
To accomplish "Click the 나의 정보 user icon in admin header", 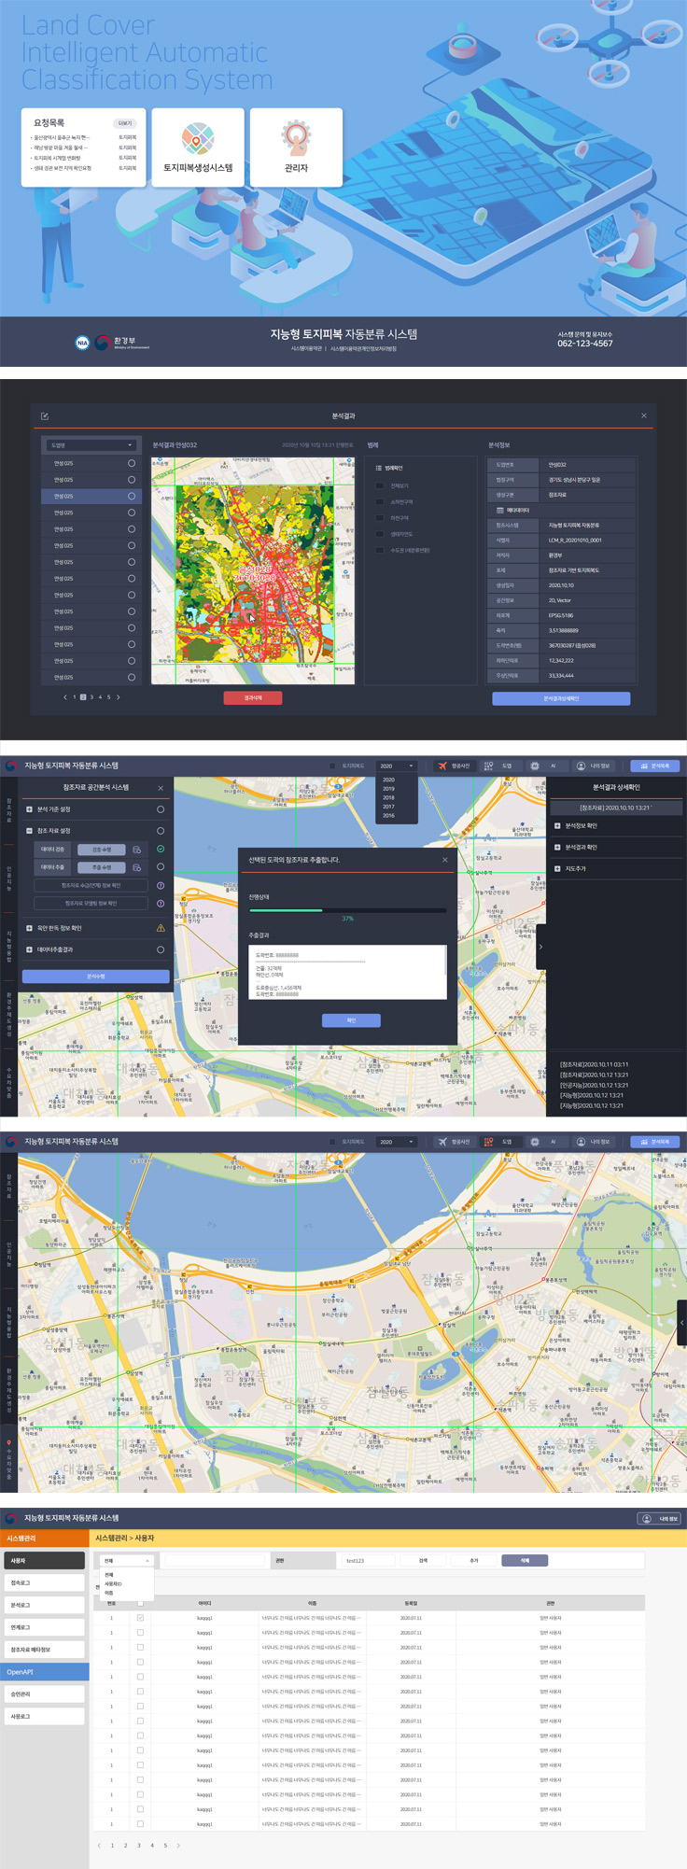I will click(646, 1519).
